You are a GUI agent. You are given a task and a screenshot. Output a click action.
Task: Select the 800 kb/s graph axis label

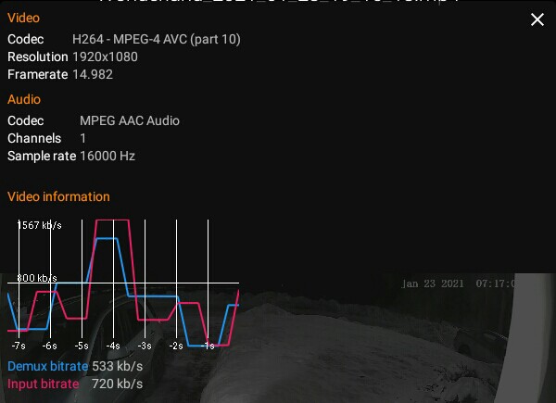coord(37,278)
